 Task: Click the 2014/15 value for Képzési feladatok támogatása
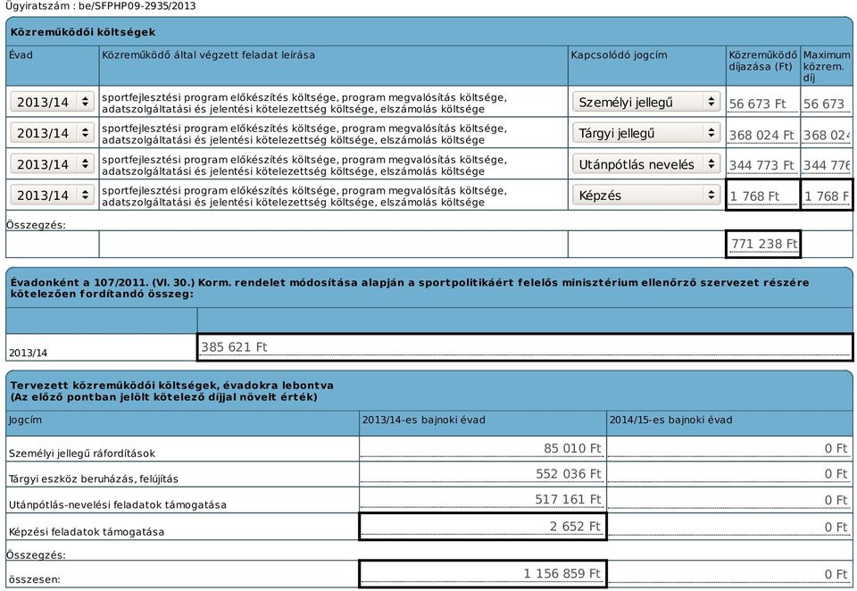[x=729, y=527]
